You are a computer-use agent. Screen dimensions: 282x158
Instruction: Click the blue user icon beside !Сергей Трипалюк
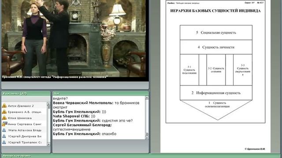[x=4, y=142]
